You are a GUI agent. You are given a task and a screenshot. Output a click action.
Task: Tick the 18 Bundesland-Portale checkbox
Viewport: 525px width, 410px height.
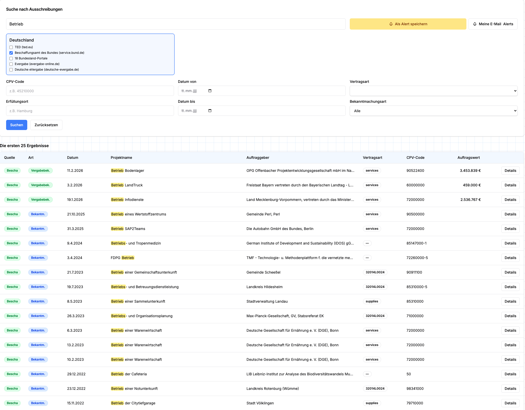[11, 58]
